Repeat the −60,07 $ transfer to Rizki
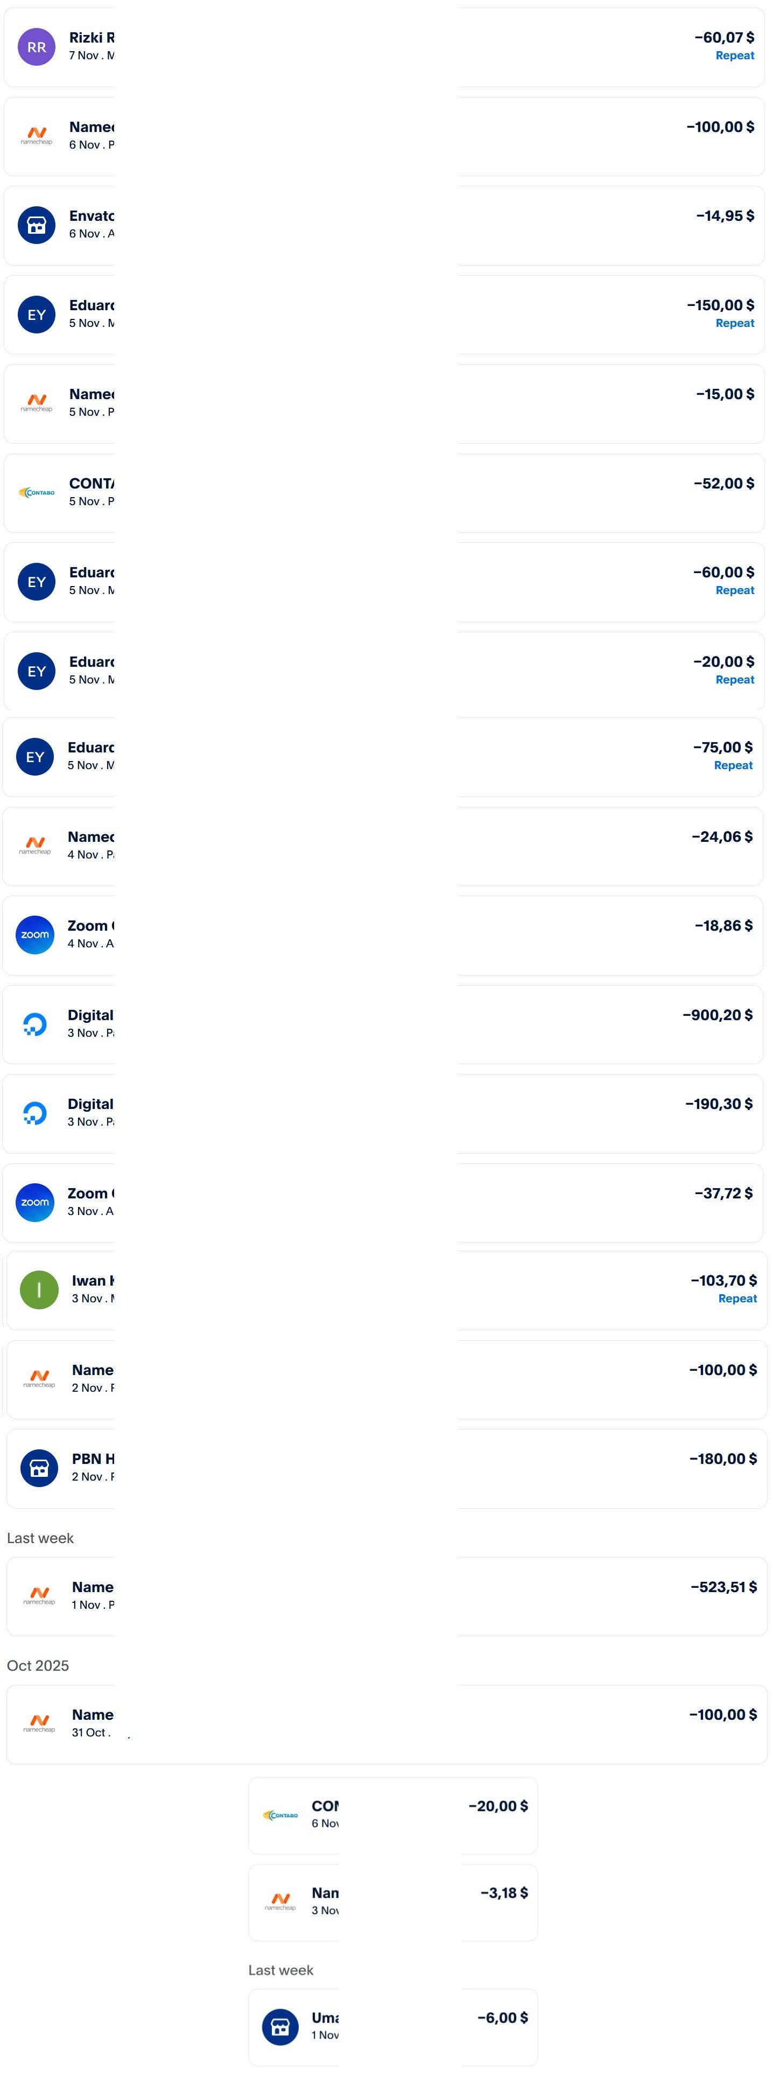 coord(734,55)
